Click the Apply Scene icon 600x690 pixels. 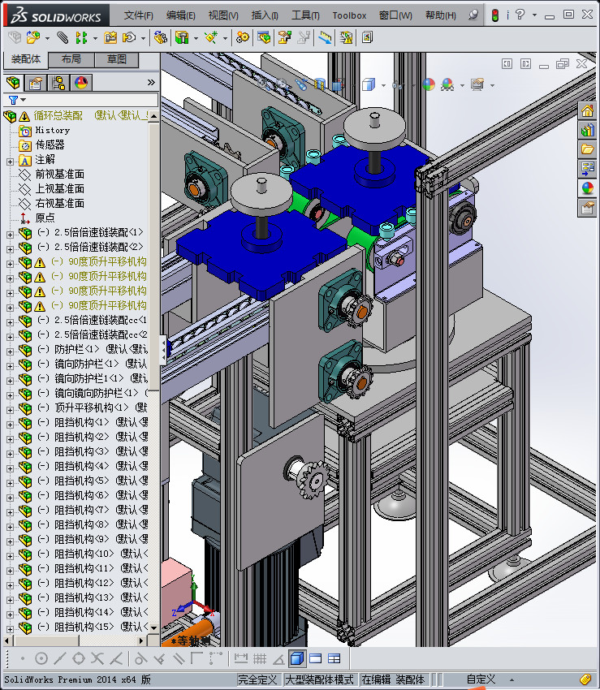pos(447,84)
